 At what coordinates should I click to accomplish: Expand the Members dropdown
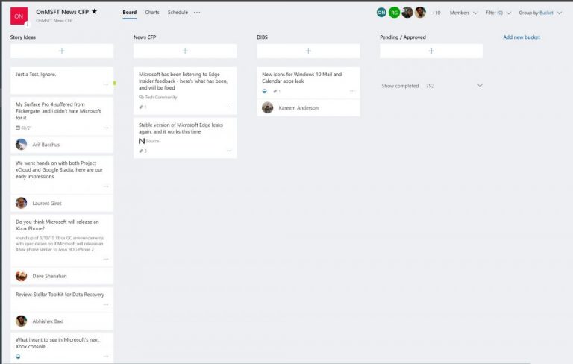coord(463,13)
